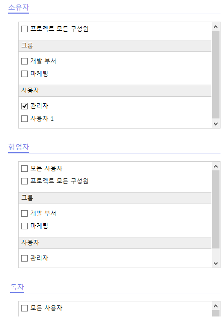Click the 협업자 list scrollbar thumb
This screenshot has width=221, height=317.
[x=216, y=210]
